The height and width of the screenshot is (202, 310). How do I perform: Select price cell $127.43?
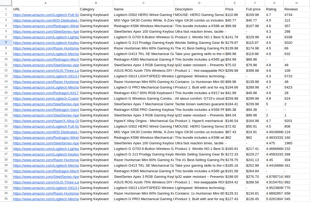pos(235,199)
